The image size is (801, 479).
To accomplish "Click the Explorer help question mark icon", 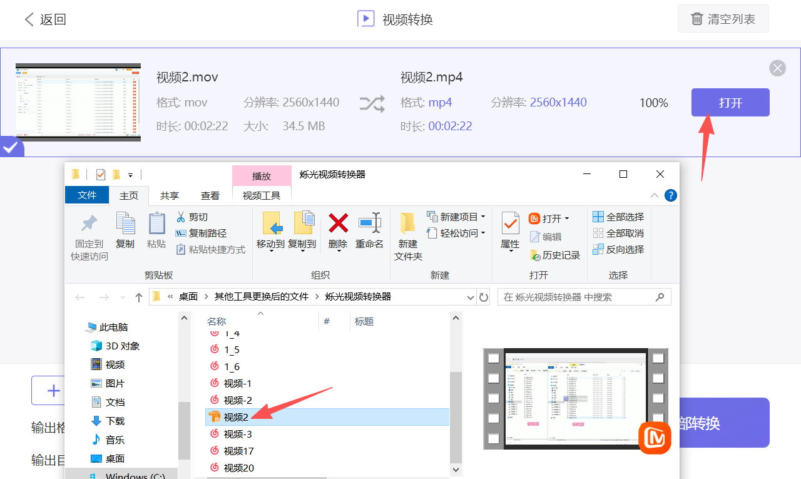I will [670, 195].
